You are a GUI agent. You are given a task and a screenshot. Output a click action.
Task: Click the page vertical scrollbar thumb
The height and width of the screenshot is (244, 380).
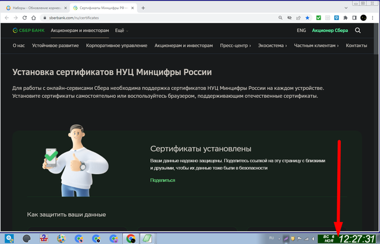376,39
